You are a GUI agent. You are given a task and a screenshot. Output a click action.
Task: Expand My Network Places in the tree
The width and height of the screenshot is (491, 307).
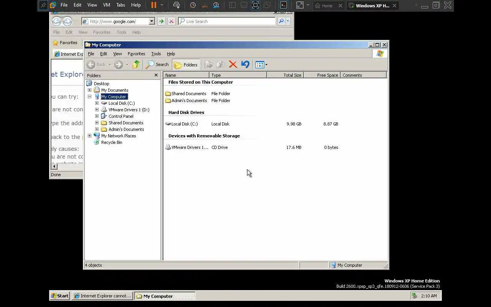pos(90,136)
